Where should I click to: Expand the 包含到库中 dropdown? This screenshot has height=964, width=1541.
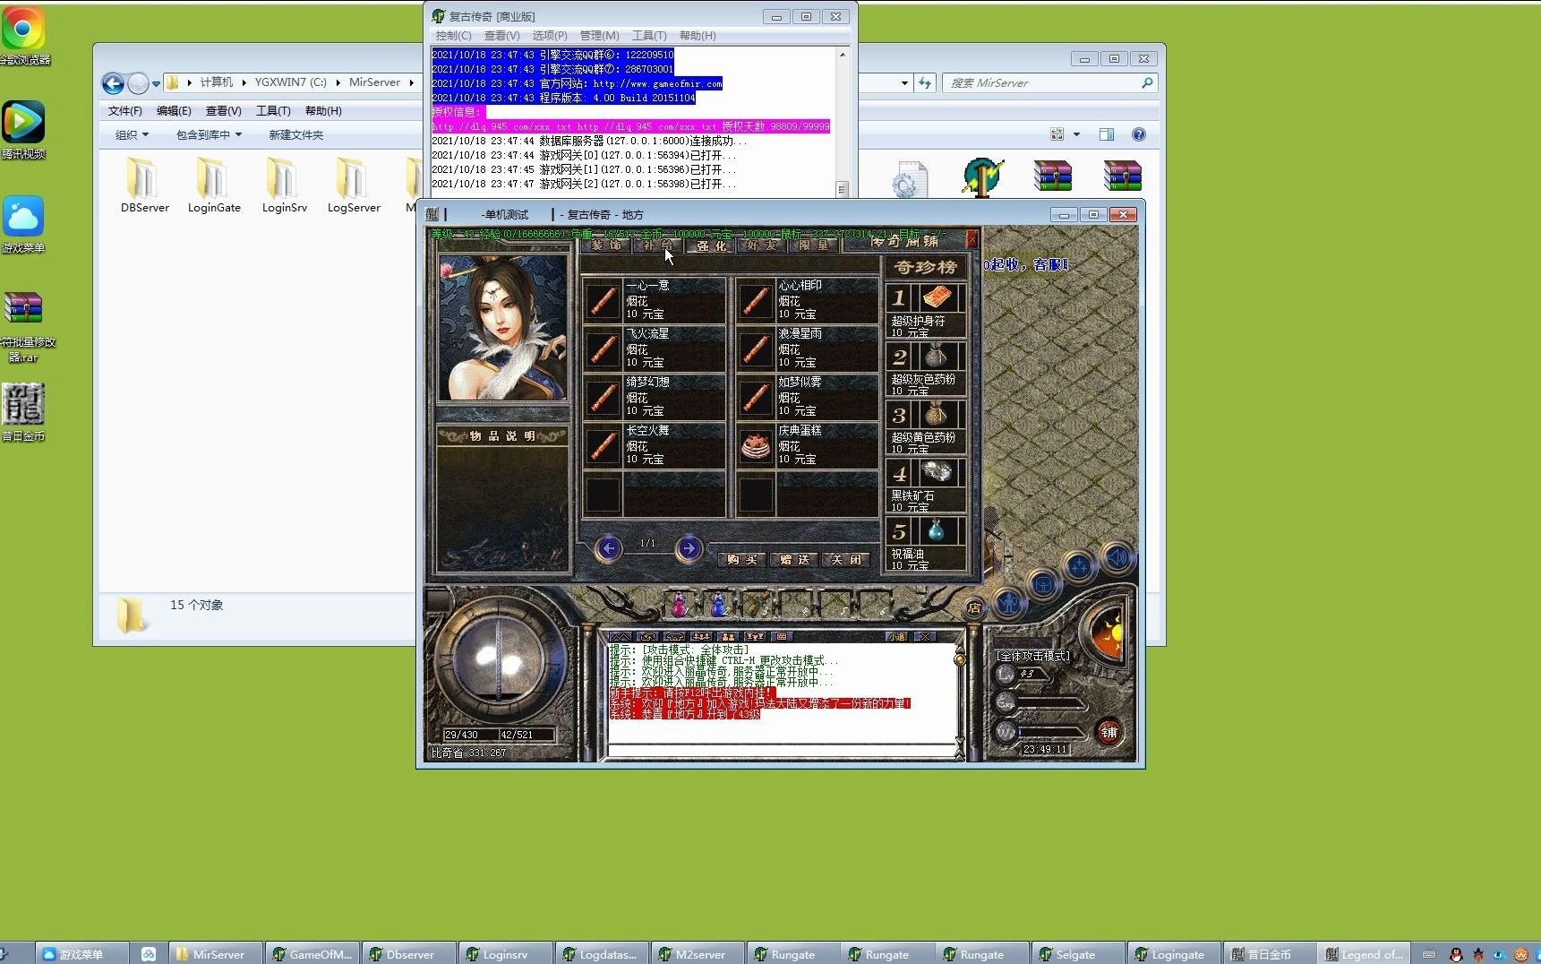(x=209, y=134)
